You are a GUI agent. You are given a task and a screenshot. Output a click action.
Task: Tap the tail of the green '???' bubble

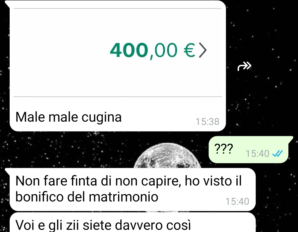291,138
